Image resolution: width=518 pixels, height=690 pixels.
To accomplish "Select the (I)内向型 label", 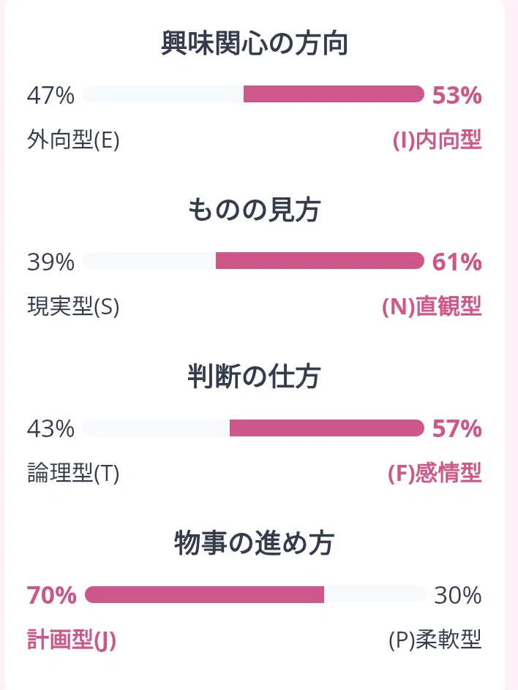I will click(x=437, y=140).
